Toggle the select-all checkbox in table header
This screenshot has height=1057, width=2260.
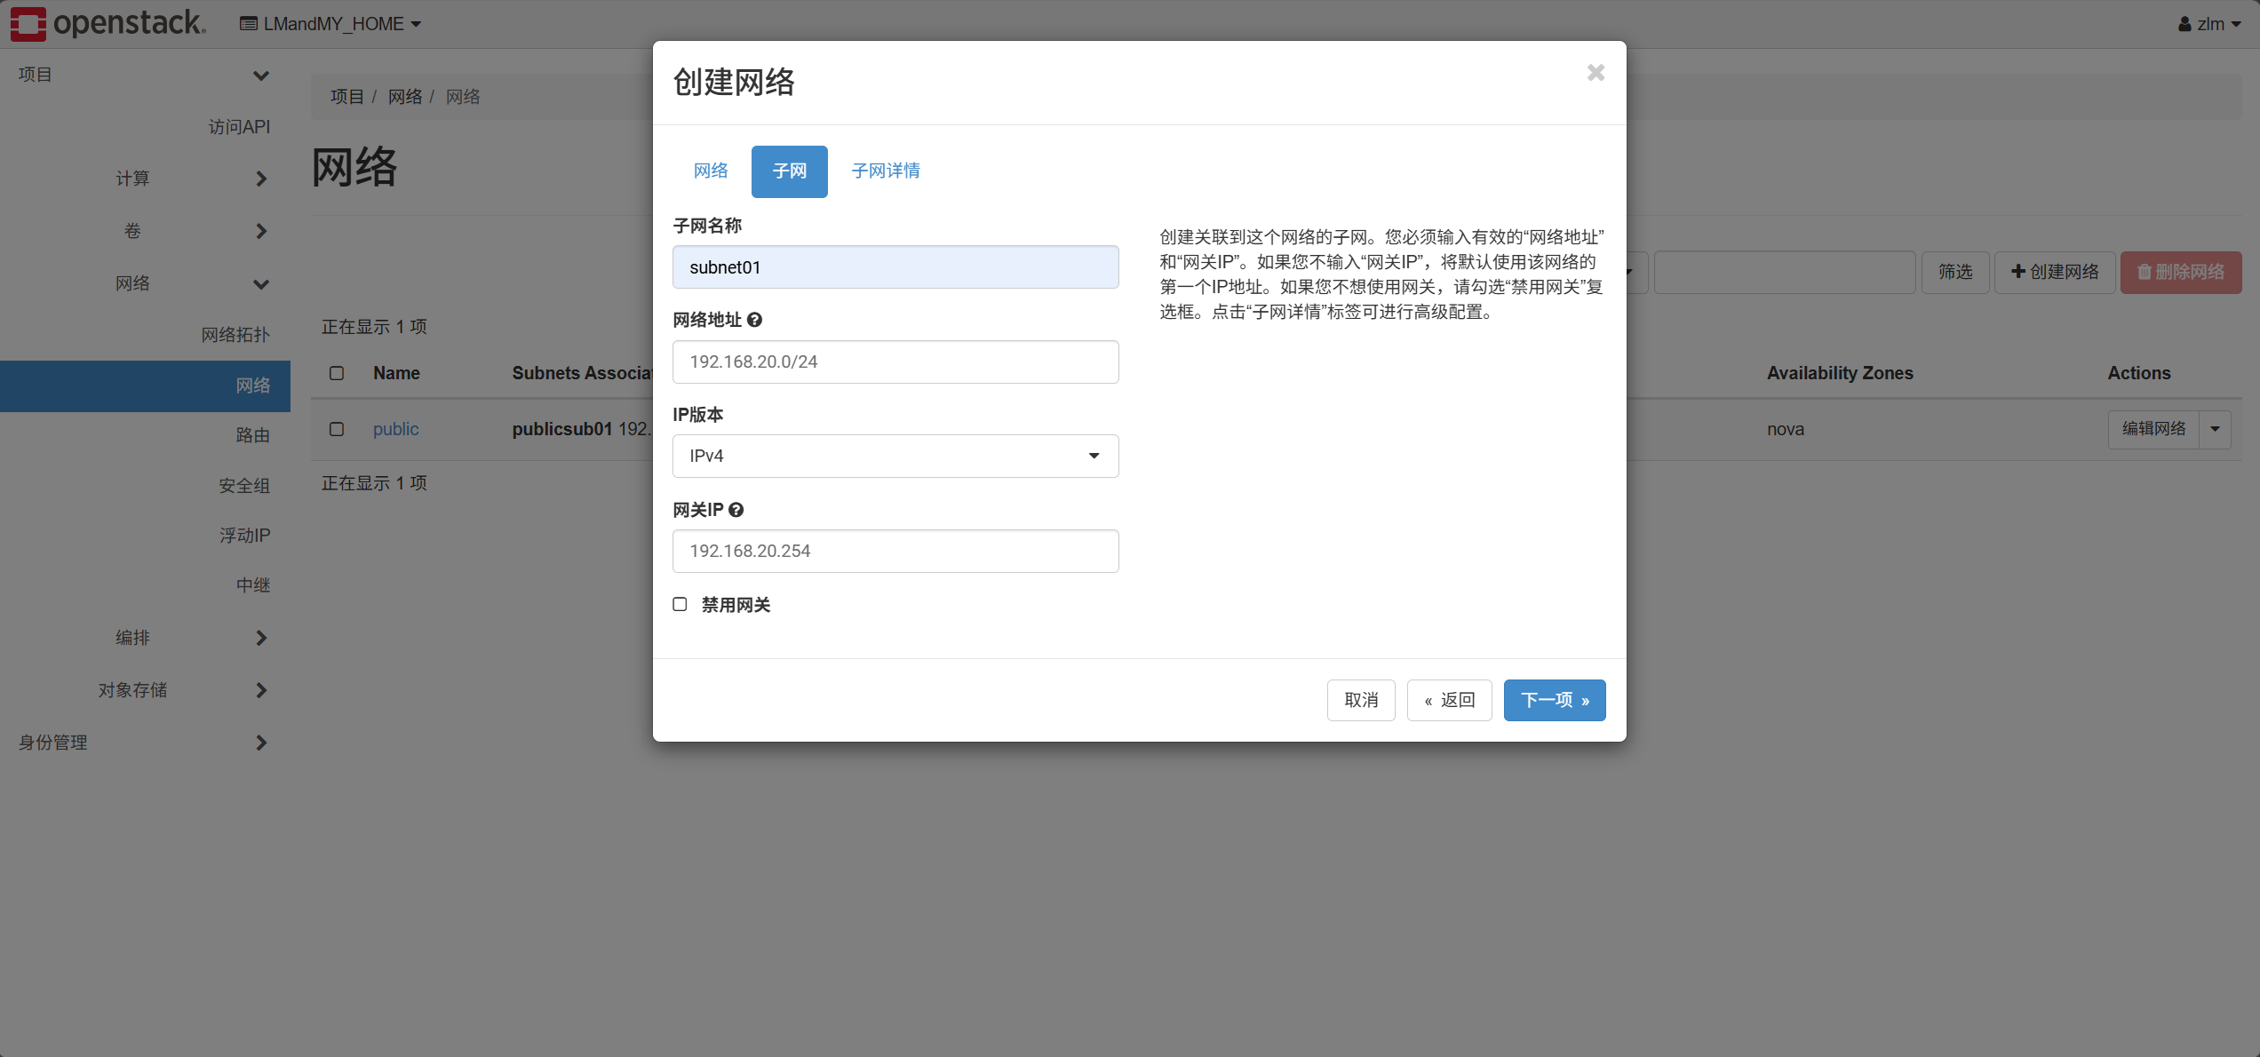coord(337,373)
